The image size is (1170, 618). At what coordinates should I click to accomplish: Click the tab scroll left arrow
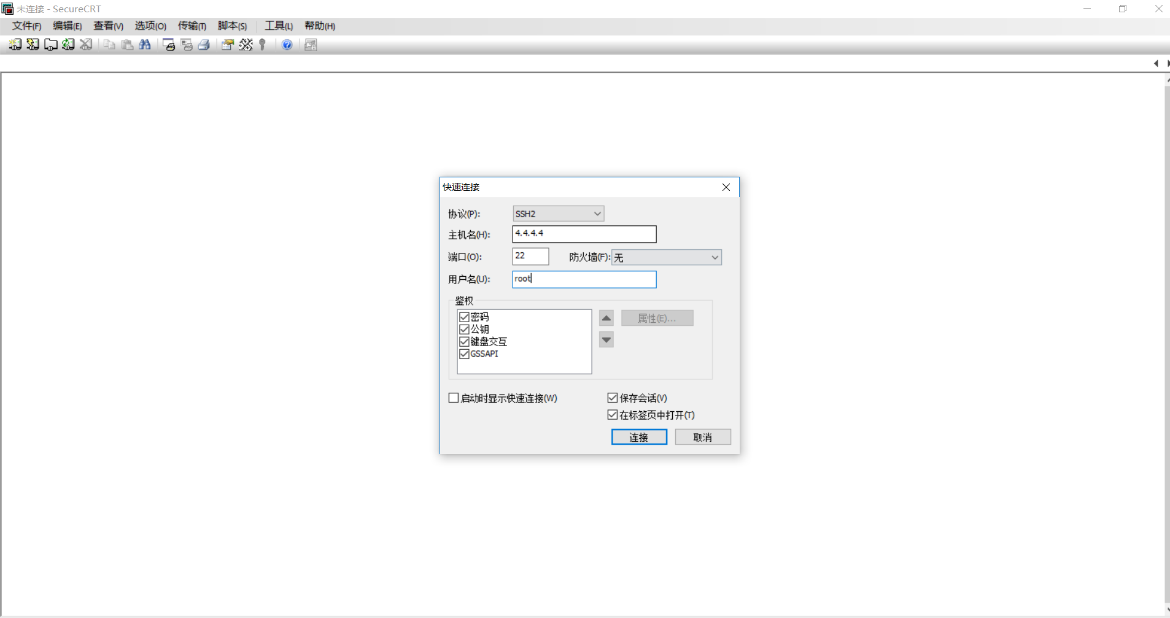pos(1156,63)
